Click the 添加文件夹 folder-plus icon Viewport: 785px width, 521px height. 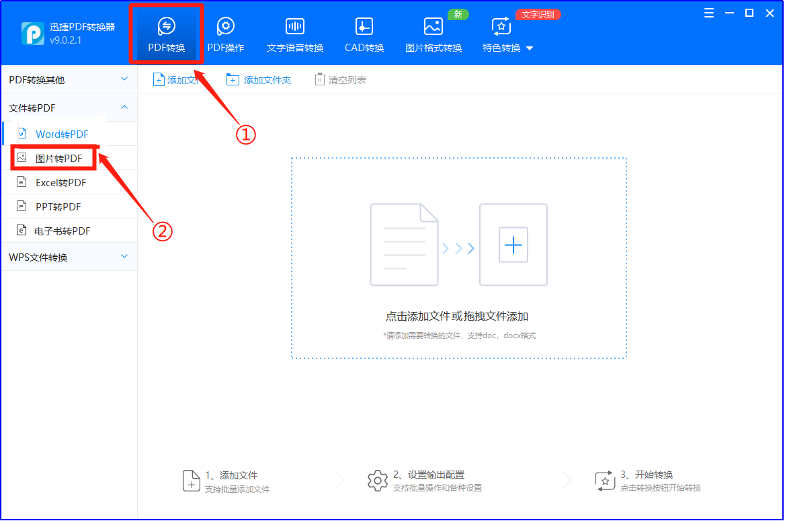pyautogui.click(x=233, y=79)
